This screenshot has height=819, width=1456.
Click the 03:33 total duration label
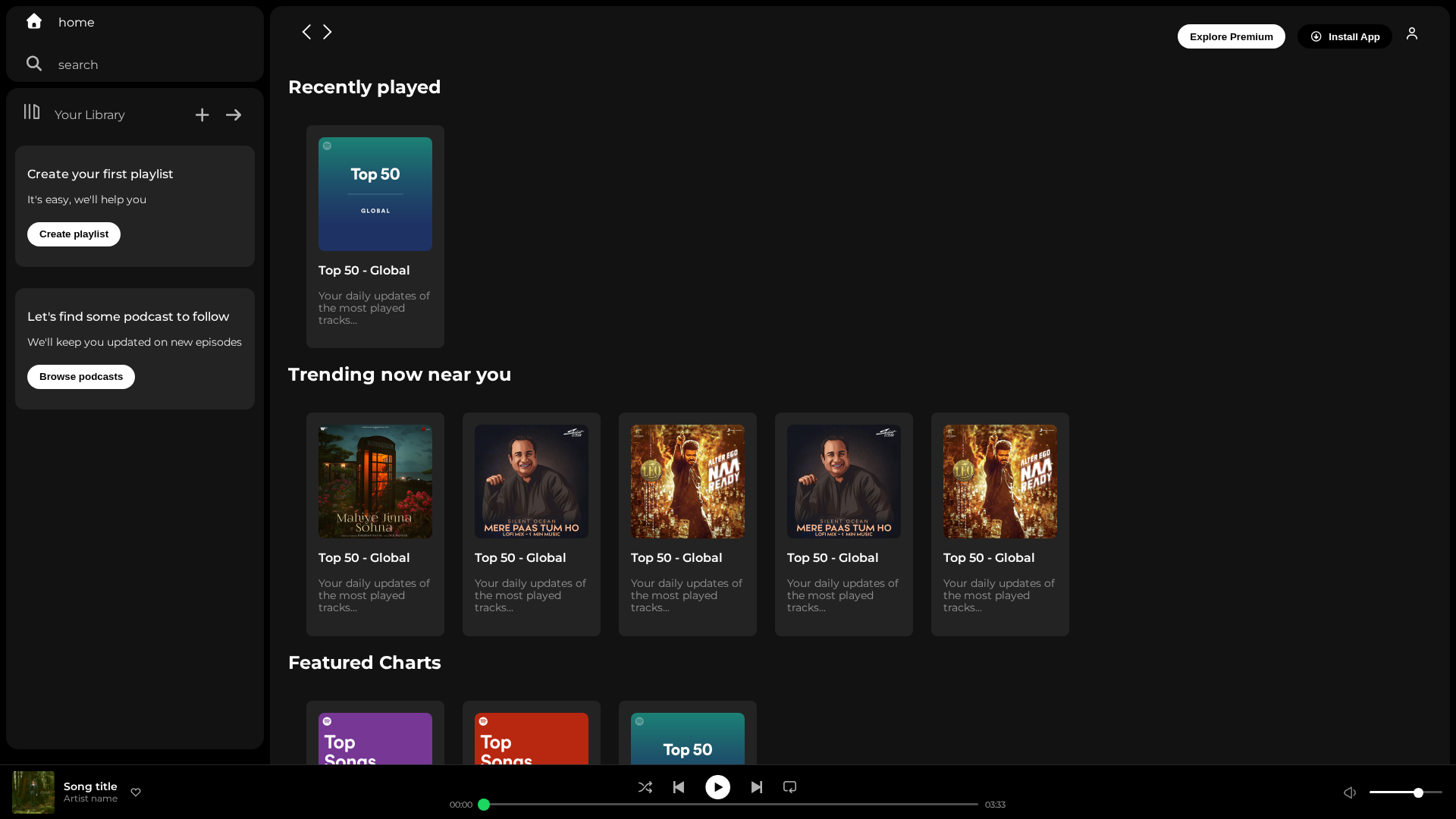[x=995, y=805]
